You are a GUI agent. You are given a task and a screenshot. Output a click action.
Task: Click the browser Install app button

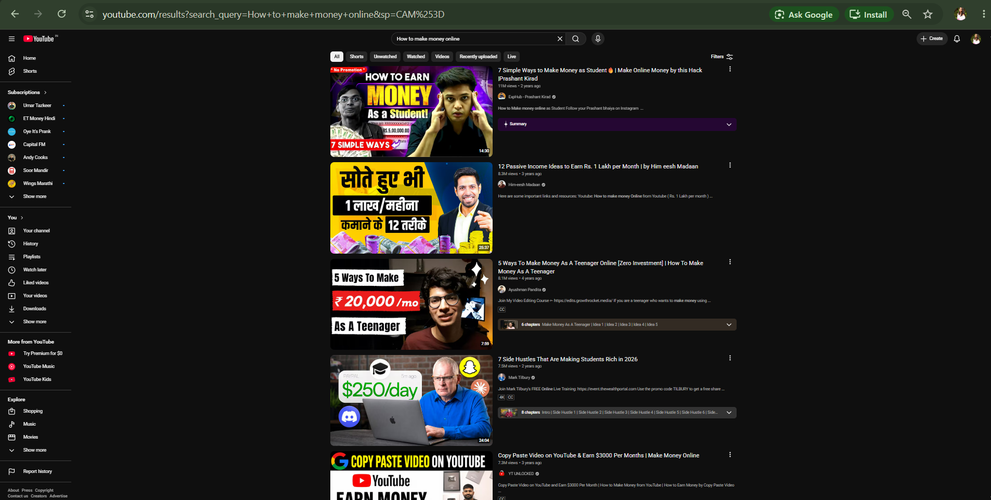[x=868, y=15]
